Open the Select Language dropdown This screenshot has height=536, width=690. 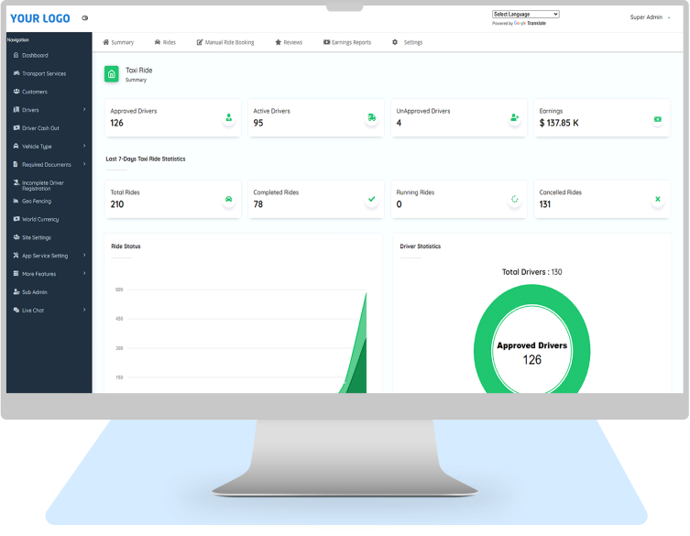pos(525,14)
